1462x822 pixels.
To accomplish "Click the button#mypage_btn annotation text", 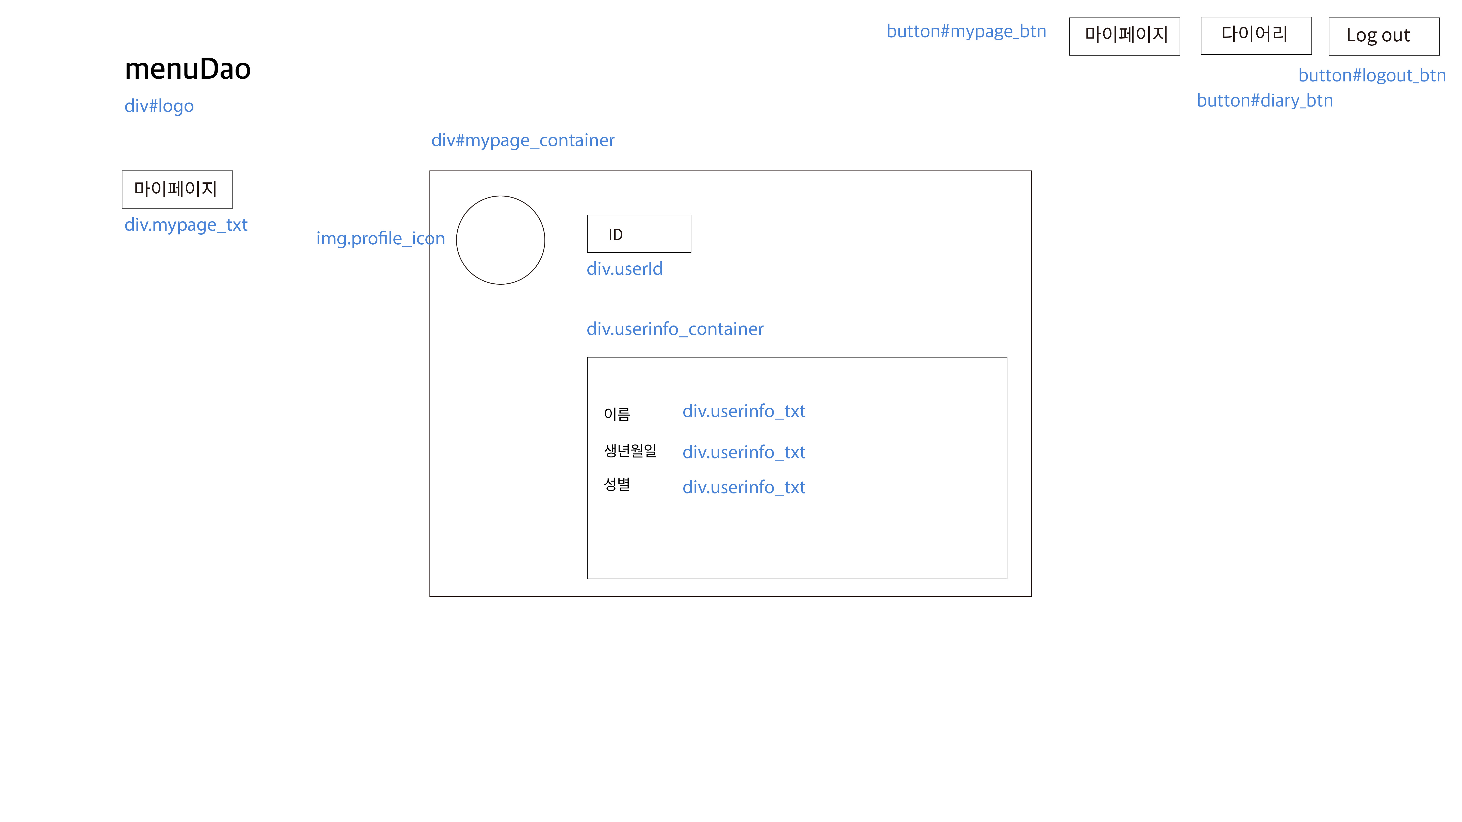I will click(x=967, y=31).
